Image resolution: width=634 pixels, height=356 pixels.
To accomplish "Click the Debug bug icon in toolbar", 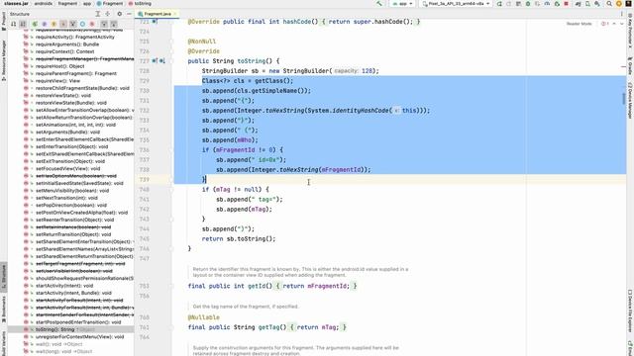I will point(528,4).
